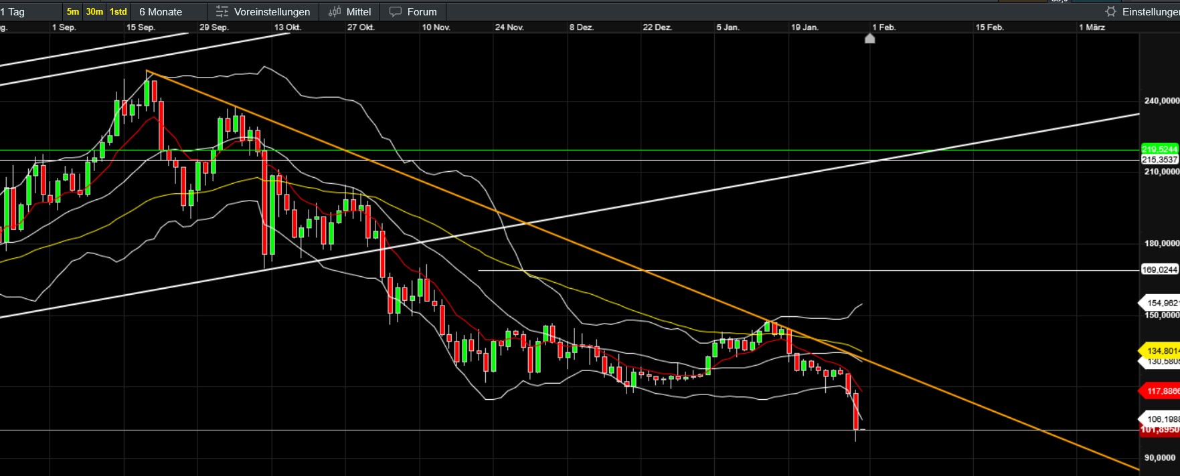The image size is (1180, 476).
Task: Click the current-date marker on time axis
Action: pos(869,39)
